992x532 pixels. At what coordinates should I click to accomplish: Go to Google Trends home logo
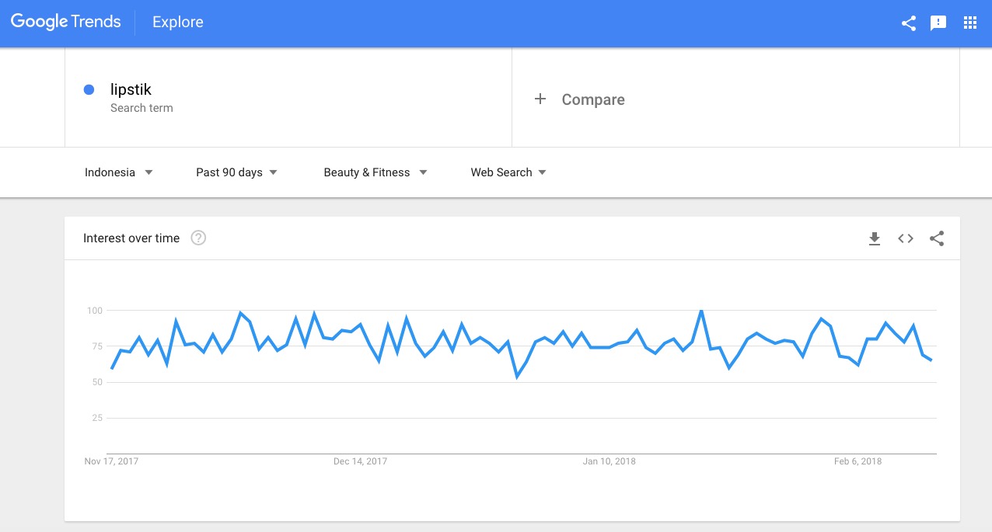[66, 22]
